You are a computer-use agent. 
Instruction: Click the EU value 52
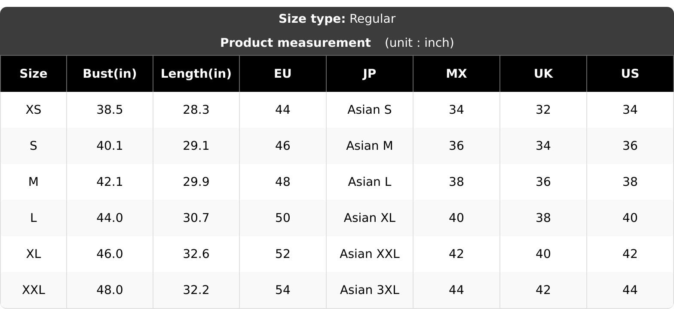tap(283, 254)
